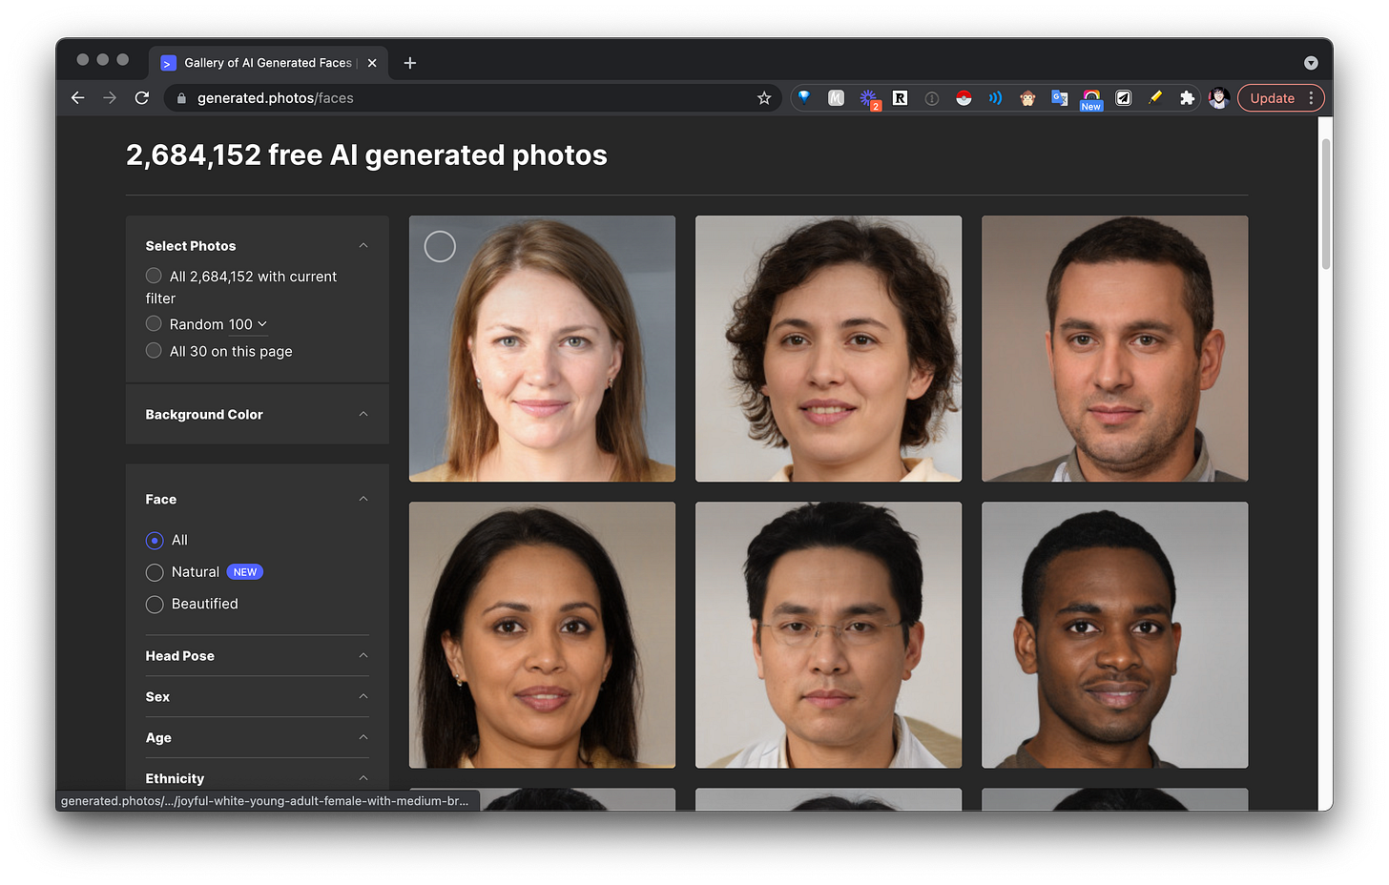Select the Random 100 radio option
The width and height of the screenshot is (1389, 885).
pos(154,323)
